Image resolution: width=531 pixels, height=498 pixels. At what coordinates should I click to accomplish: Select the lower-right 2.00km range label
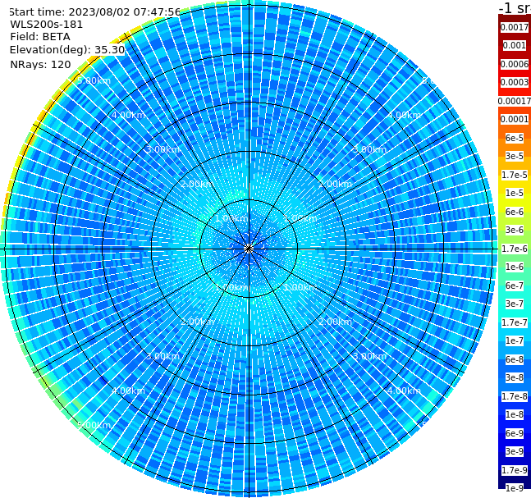point(336,322)
